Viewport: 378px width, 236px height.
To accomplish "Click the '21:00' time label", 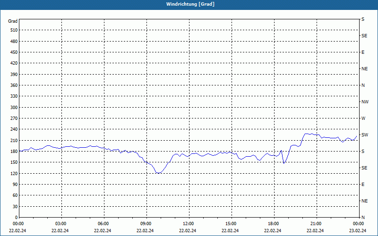I will (x=317, y=224).
